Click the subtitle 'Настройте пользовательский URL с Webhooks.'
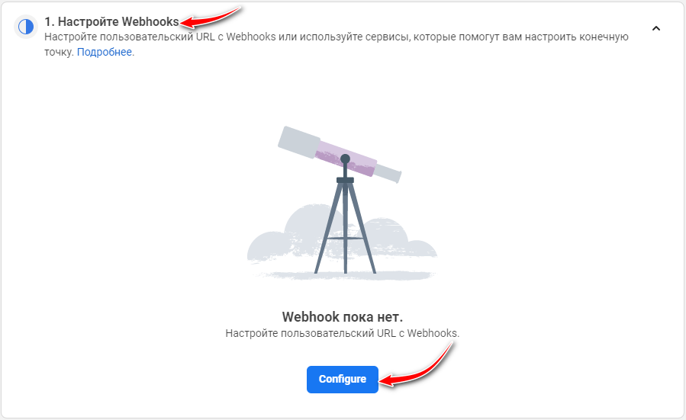Viewport: 686px width, 420px height. (x=342, y=333)
